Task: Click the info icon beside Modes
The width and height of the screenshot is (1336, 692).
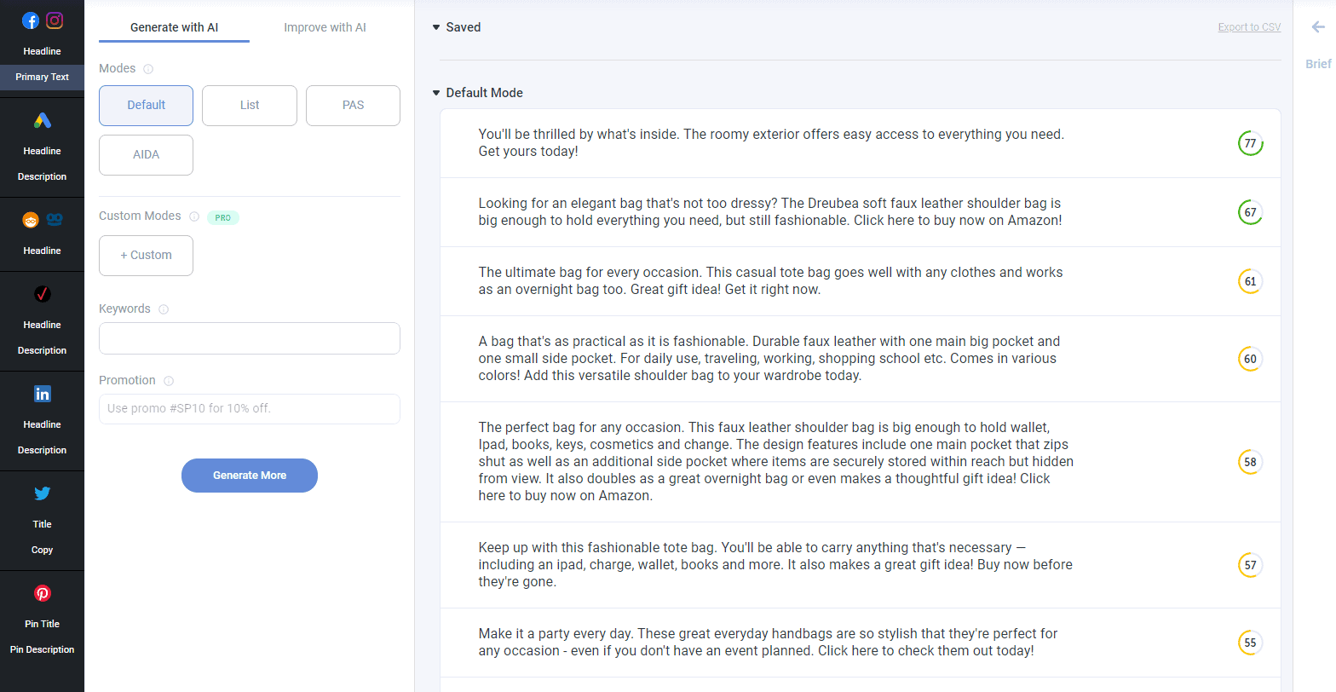Action: point(148,69)
